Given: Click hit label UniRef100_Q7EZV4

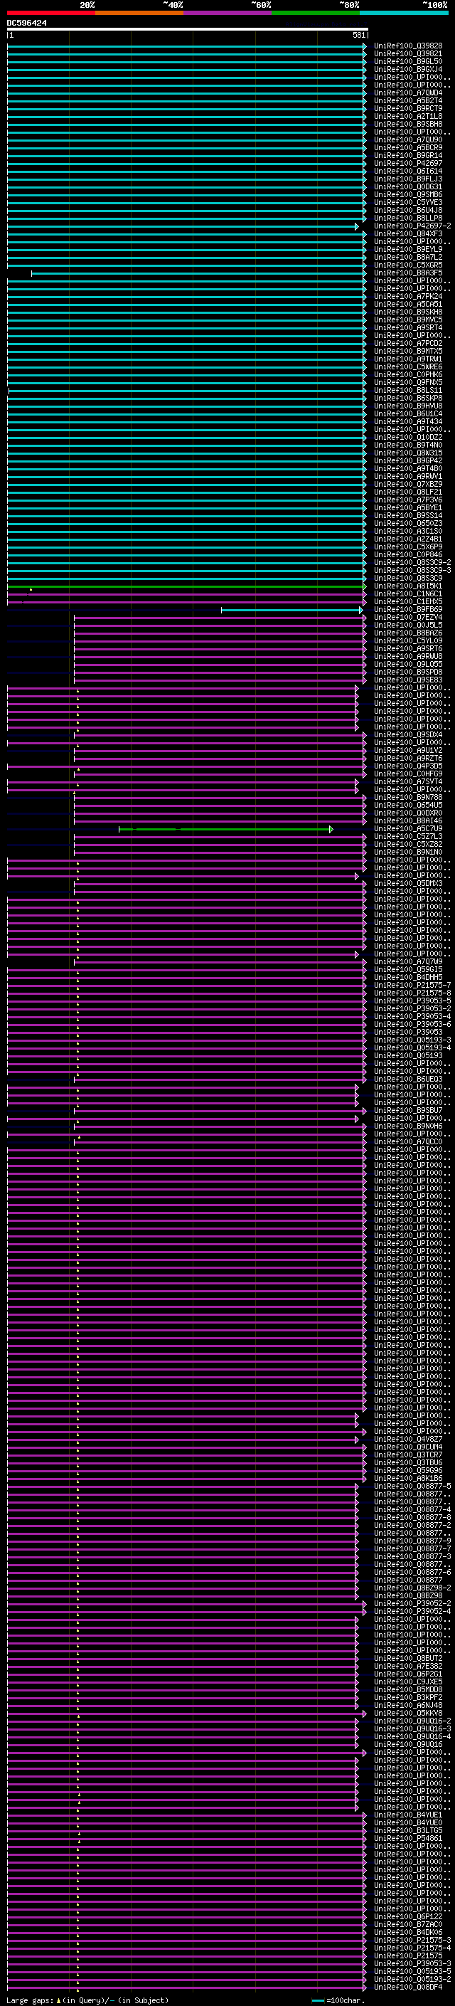Looking at the screenshot, I should [408, 618].
